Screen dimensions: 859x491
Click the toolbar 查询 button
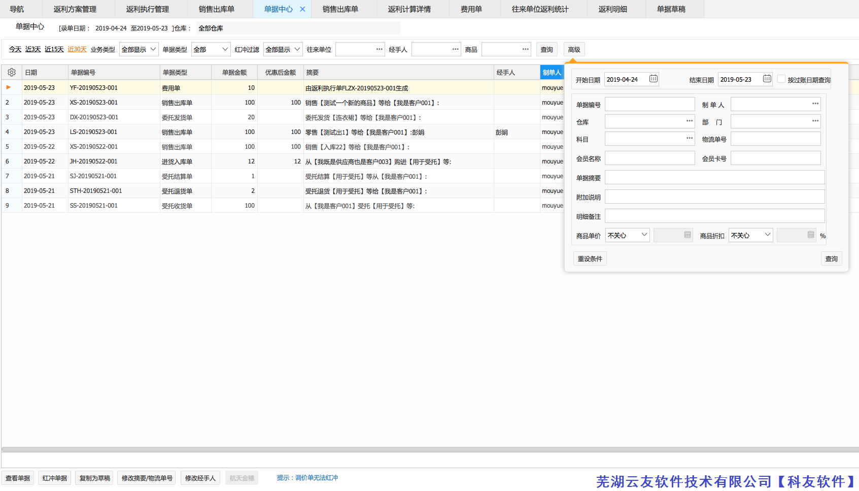(547, 49)
